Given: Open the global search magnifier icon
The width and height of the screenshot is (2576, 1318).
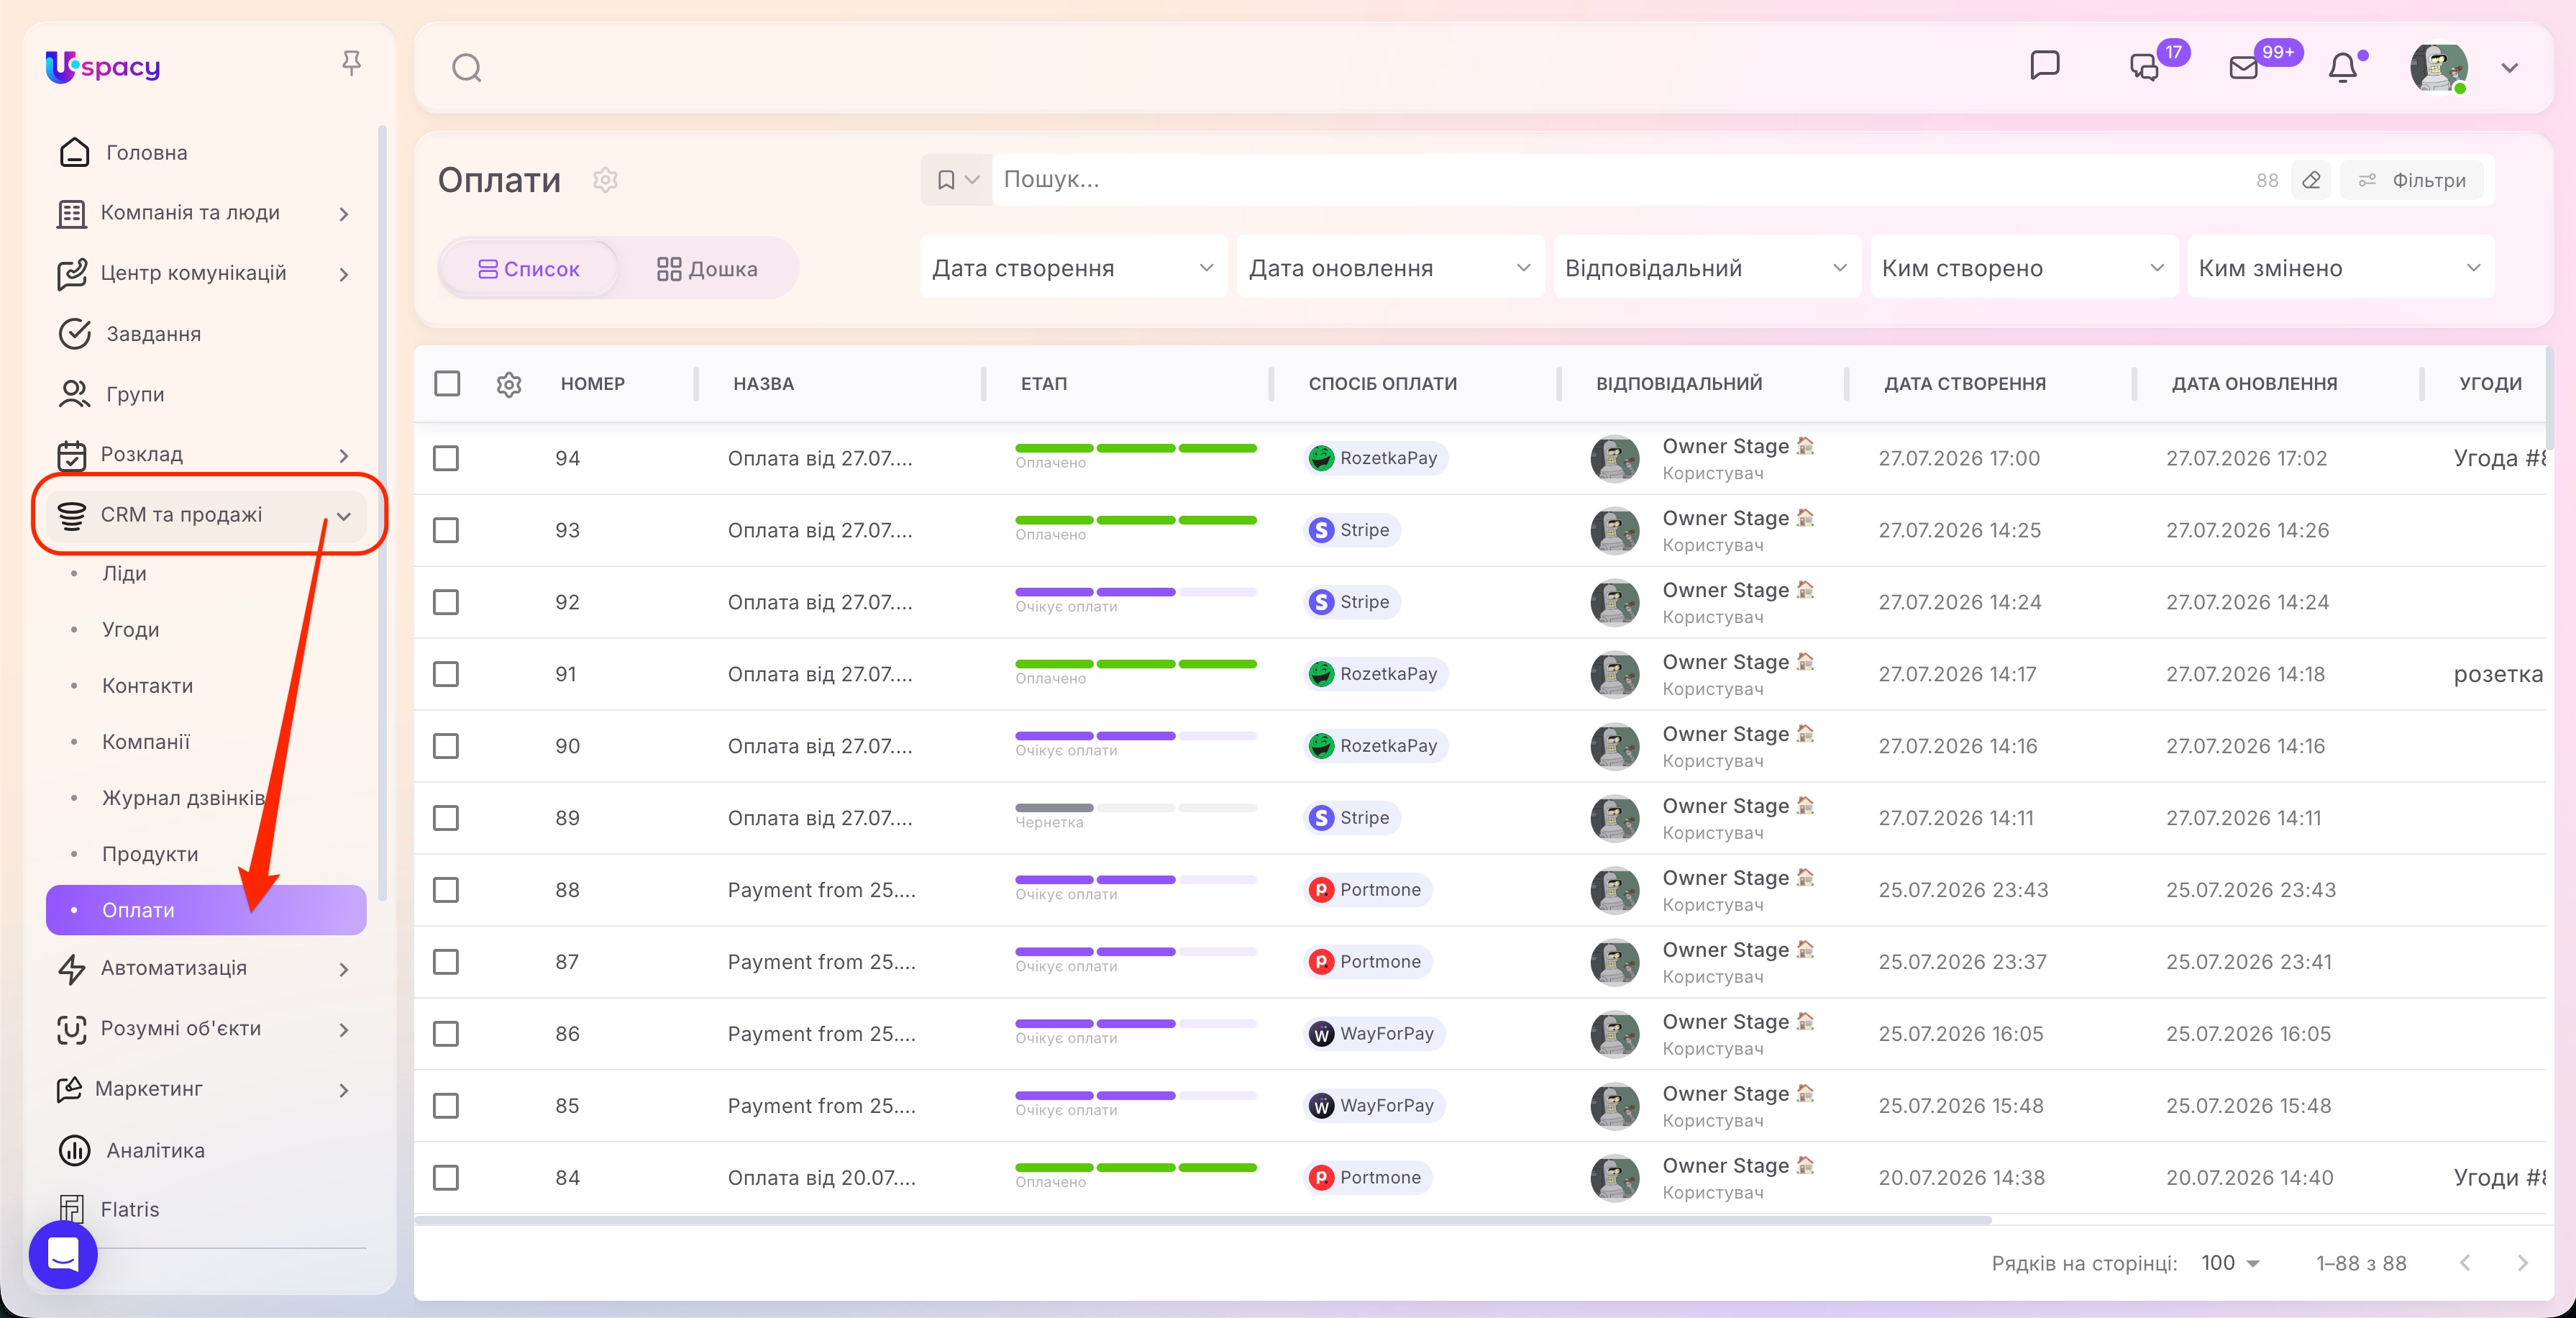Looking at the screenshot, I should coord(467,68).
